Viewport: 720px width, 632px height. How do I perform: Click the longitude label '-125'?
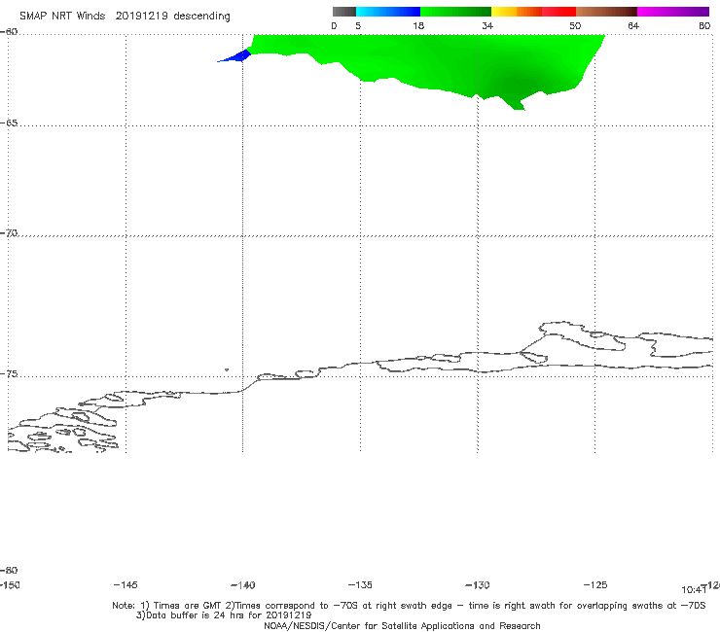click(x=595, y=584)
